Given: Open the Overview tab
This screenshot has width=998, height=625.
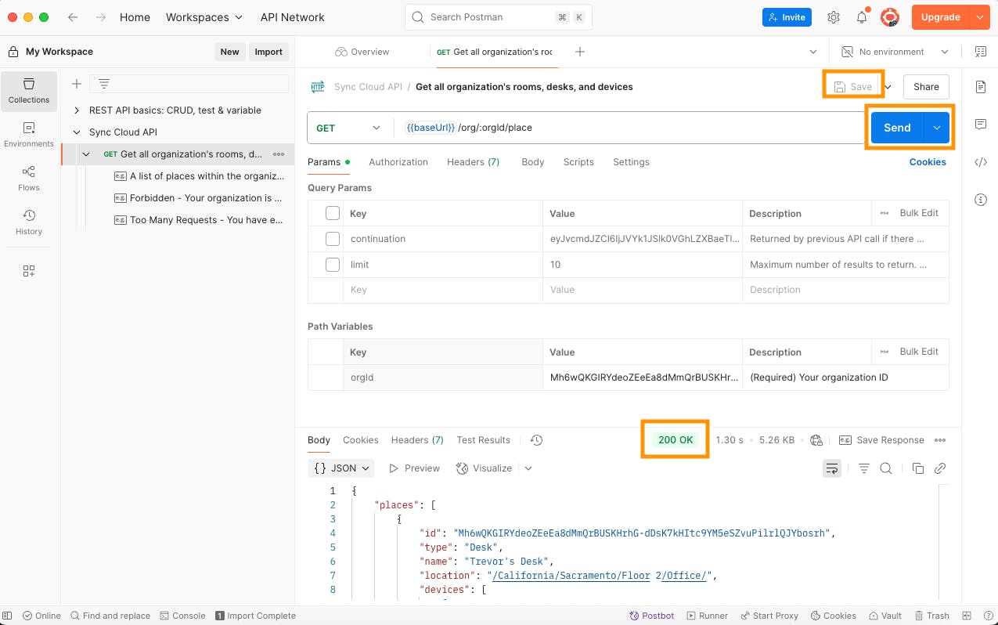Looking at the screenshot, I should (362, 52).
